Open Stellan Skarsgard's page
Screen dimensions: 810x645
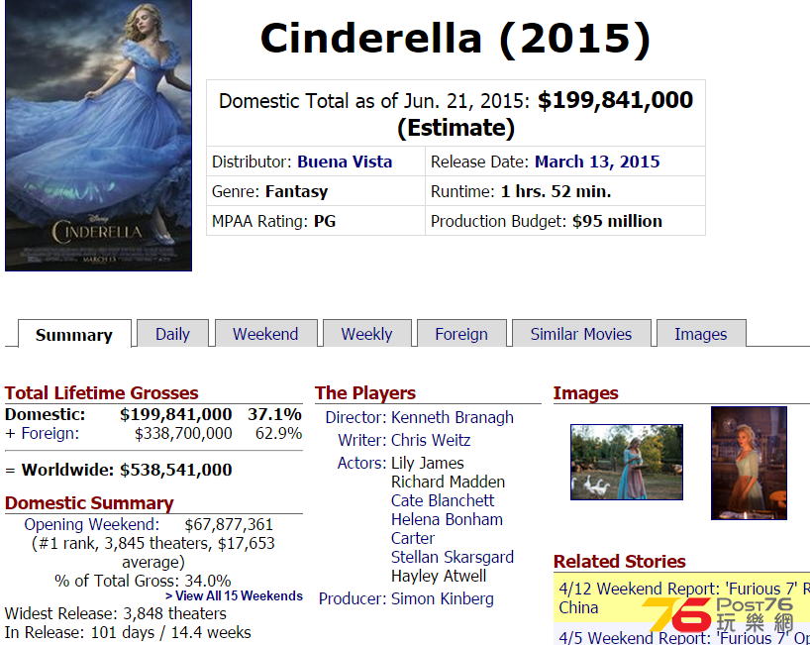[453, 557]
